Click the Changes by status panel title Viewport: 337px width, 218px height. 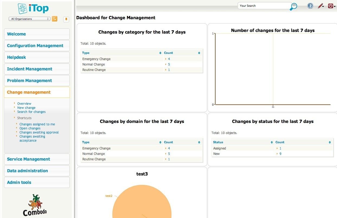click(x=273, y=121)
